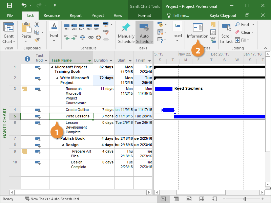Open the File menu
Image resolution: width=271 pixels, height=203 pixels.
point(10,16)
